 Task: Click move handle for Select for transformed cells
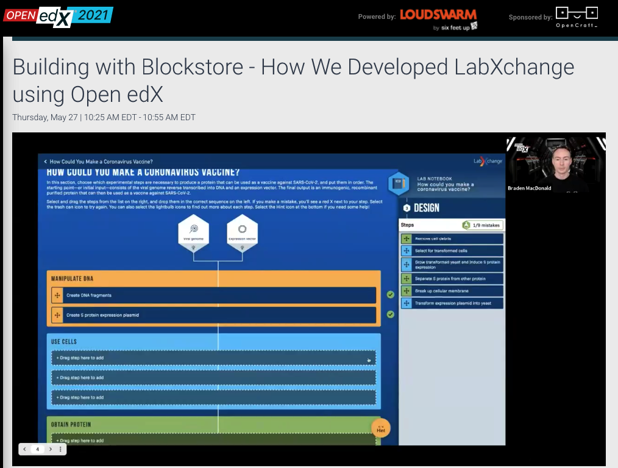pyautogui.click(x=407, y=251)
